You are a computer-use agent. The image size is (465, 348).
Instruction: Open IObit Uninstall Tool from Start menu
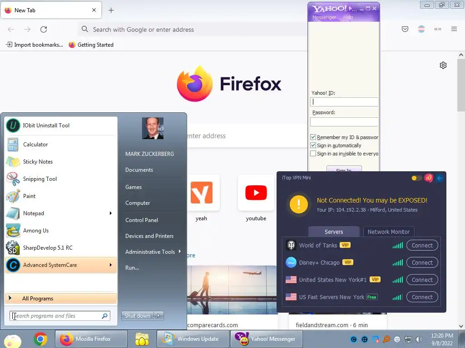pos(61,126)
